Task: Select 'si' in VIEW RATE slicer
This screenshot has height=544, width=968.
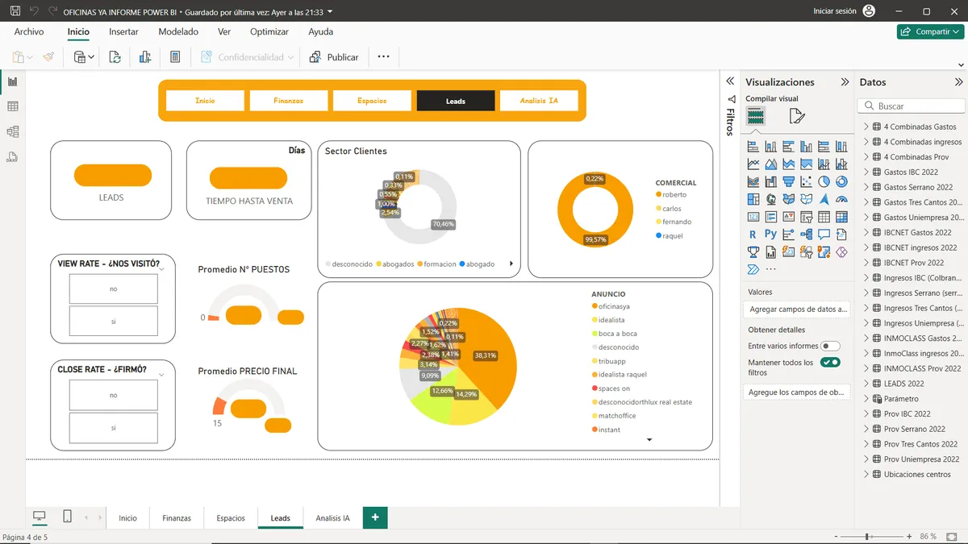Action: click(114, 321)
